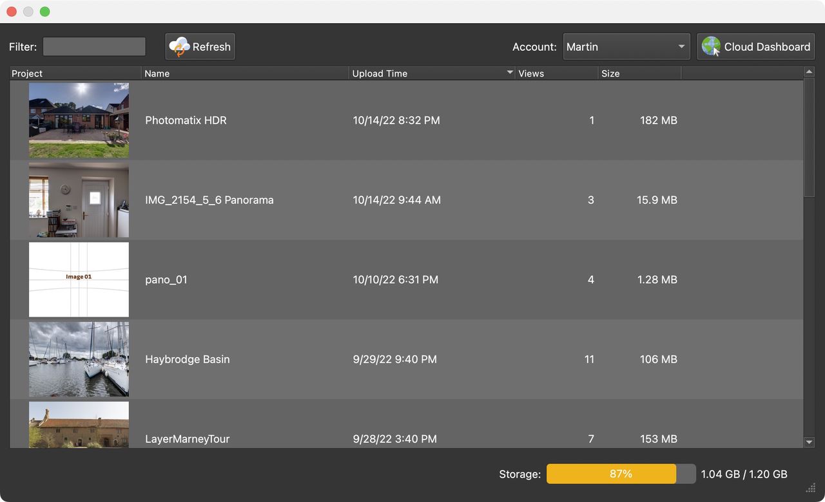Click the Refresh cloud sync icon

tap(180, 47)
